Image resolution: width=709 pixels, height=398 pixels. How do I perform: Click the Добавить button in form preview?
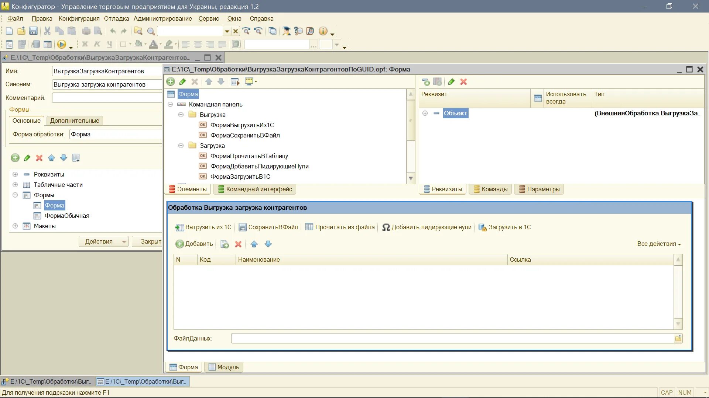(x=194, y=244)
